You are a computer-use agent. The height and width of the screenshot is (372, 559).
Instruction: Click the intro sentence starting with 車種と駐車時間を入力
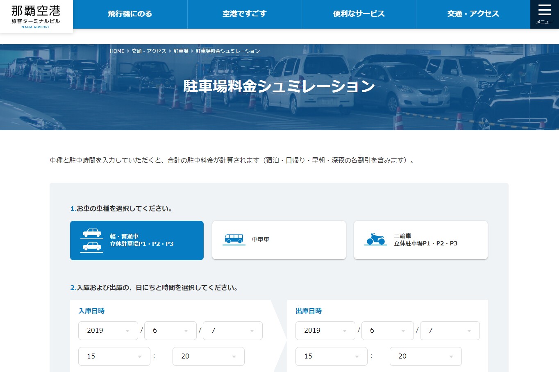click(233, 160)
